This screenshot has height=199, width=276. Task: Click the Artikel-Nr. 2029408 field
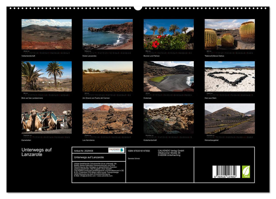tap(84, 150)
